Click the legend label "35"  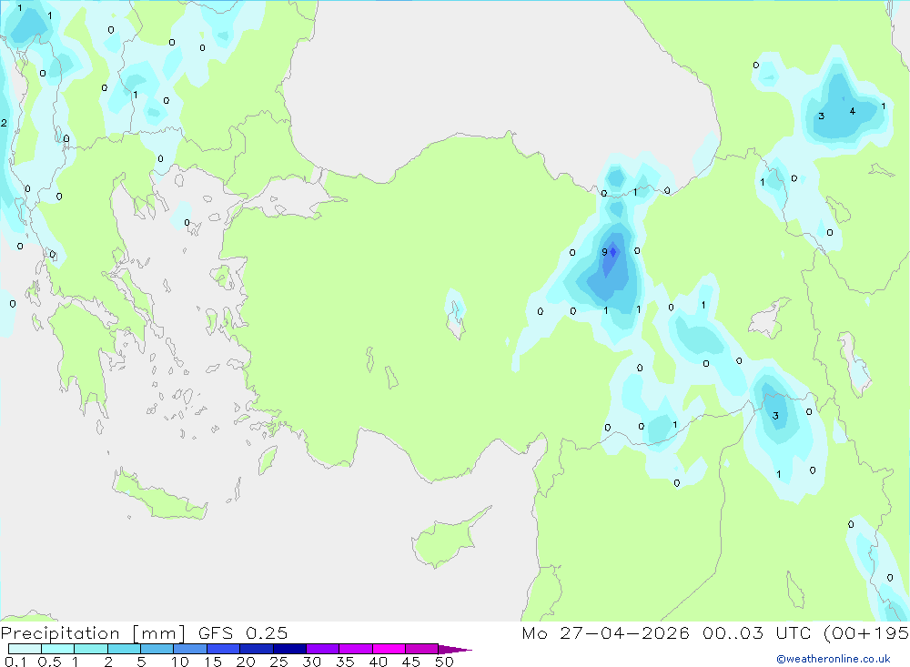(345, 662)
